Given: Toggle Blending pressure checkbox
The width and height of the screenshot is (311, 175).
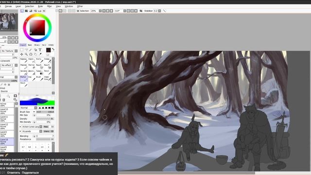Looking at the screenshot, I should click(x=34, y=136).
